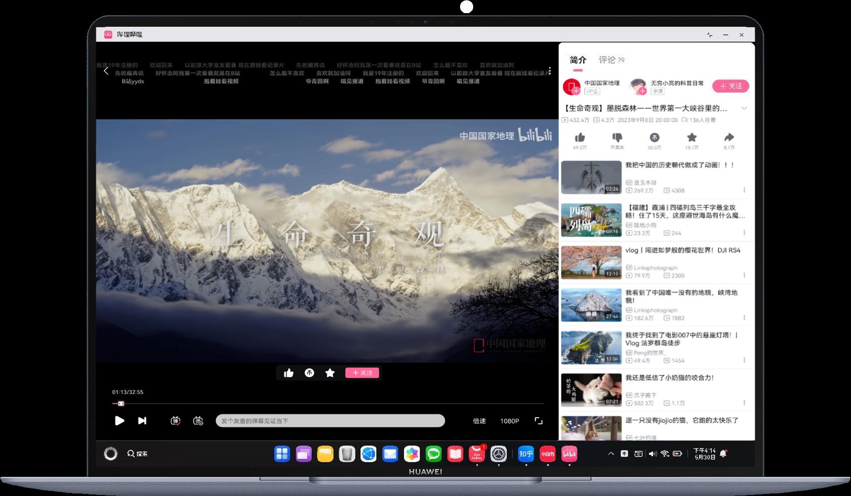Like the video from the player overlay
851x496 pixels.
(x=289, y=373)
